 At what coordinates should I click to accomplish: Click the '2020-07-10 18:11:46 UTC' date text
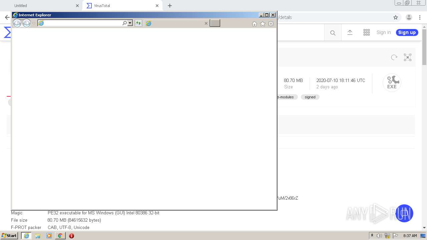tap(341, 80)
